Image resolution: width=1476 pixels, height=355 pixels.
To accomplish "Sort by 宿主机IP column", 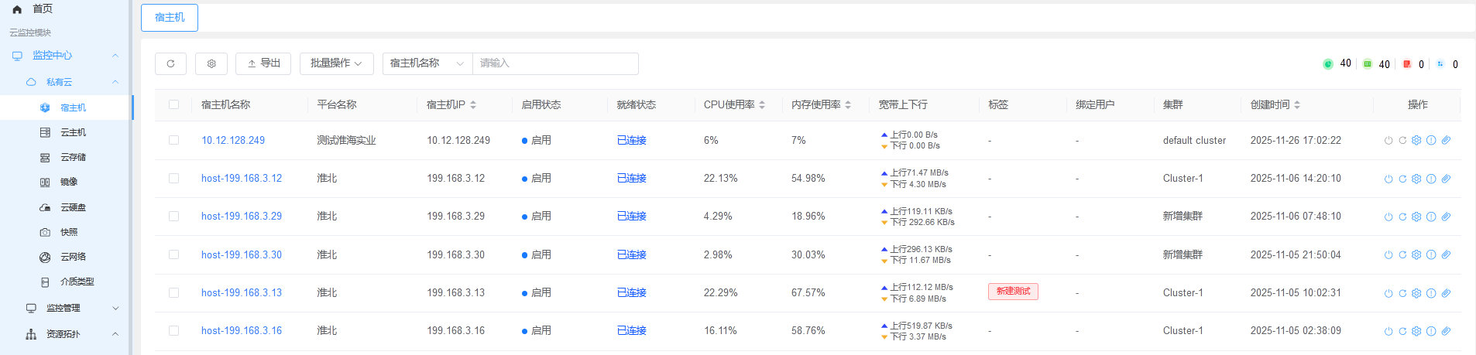I will 473,104.
